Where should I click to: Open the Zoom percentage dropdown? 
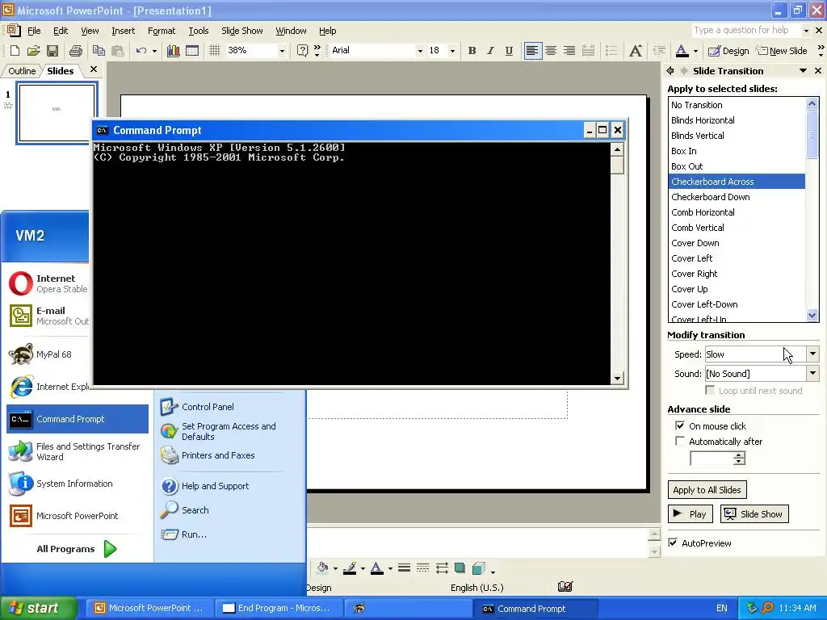click(x=282, y=51)
